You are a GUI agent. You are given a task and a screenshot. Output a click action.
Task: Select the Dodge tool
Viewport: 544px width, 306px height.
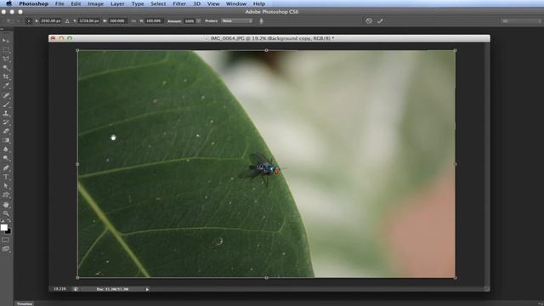pyautogui.click(x=6, y=158)
